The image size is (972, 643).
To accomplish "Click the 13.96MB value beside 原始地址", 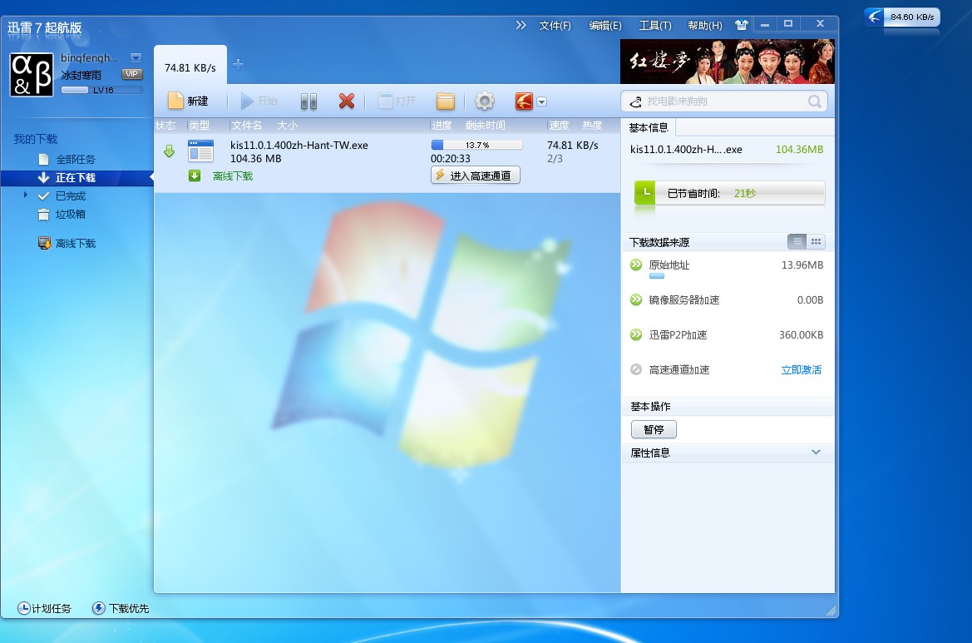I will click(x=802, y=265).
